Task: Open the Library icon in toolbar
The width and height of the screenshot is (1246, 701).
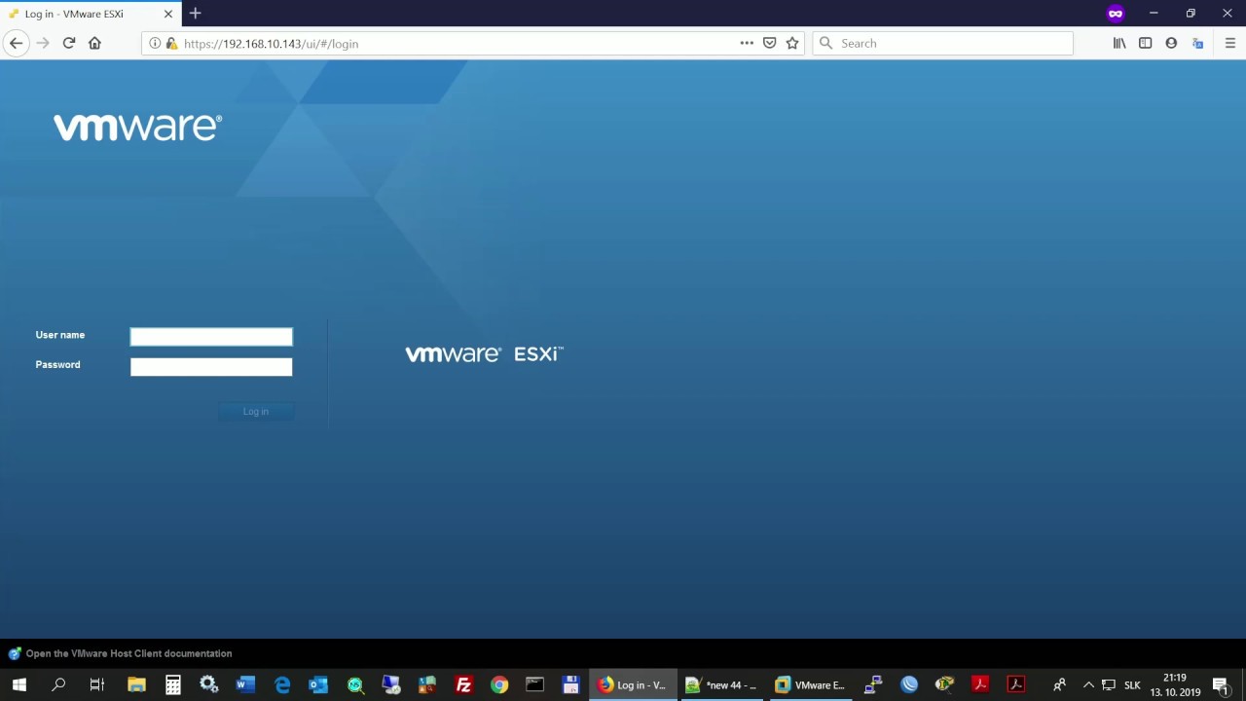Action: [1119, 43]
